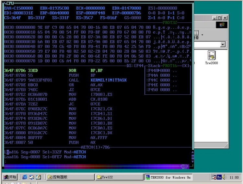Open the third quick launch icon with pencil
Image resolution: width=243 pixels, height=184 pixels.
[38, 177]
